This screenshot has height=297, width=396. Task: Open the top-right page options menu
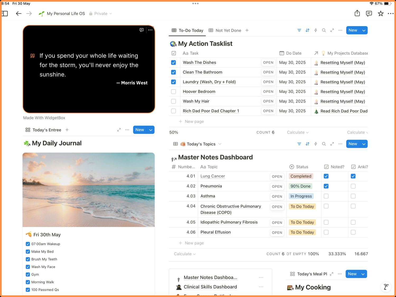tap(391, 13)
